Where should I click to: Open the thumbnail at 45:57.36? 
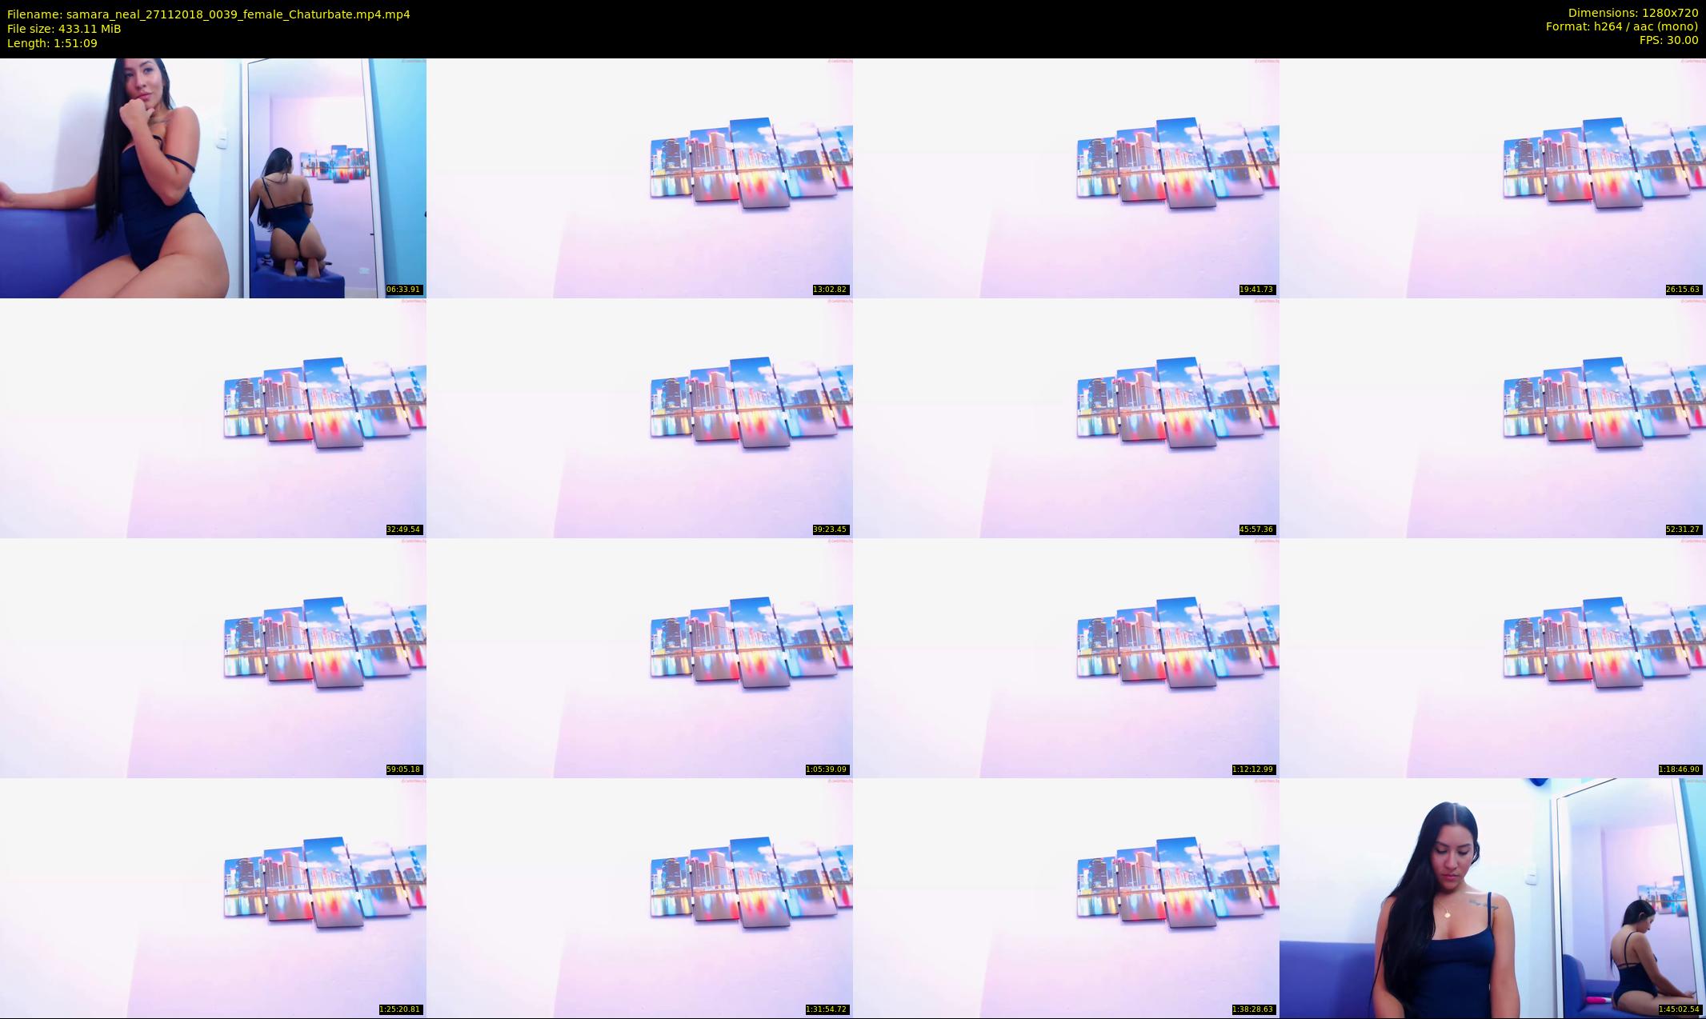click(1066, 418)
